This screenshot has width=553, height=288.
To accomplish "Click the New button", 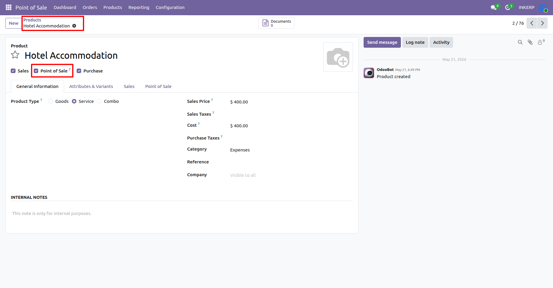I will pyautogui.click(x=13, y=23).
